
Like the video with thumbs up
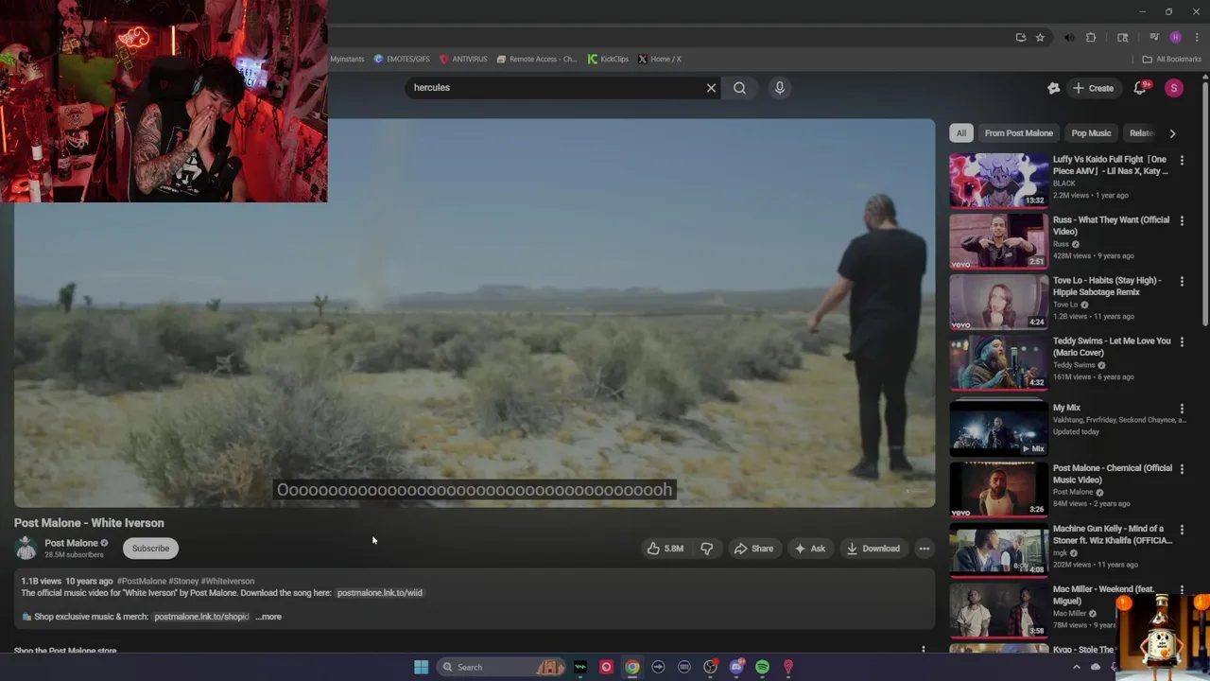click(665, 549)
